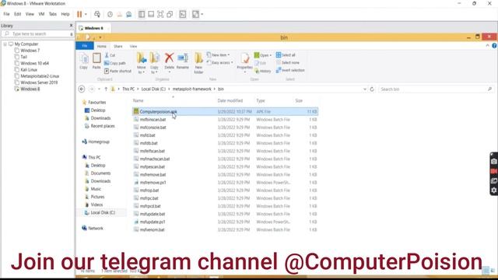The image size is (498, 280).
Task: Open Explorer Share ribbon tab
Action: click(x=118, y=47)
